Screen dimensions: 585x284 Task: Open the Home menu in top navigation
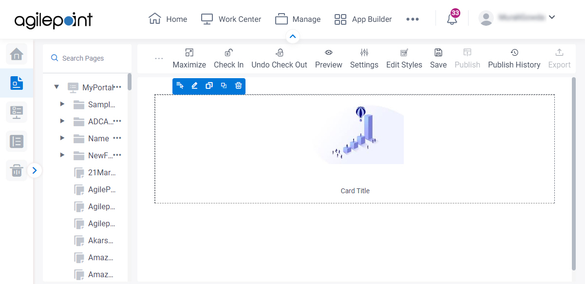point(168,19)
